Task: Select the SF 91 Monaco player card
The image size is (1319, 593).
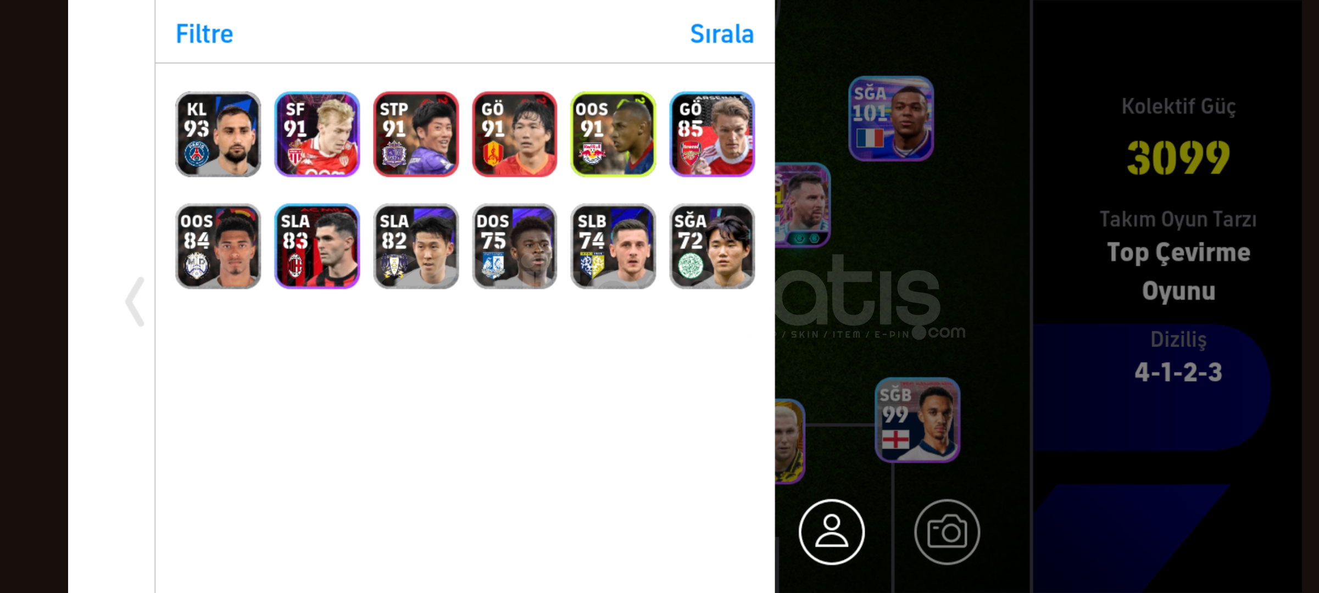Action: 317,134
